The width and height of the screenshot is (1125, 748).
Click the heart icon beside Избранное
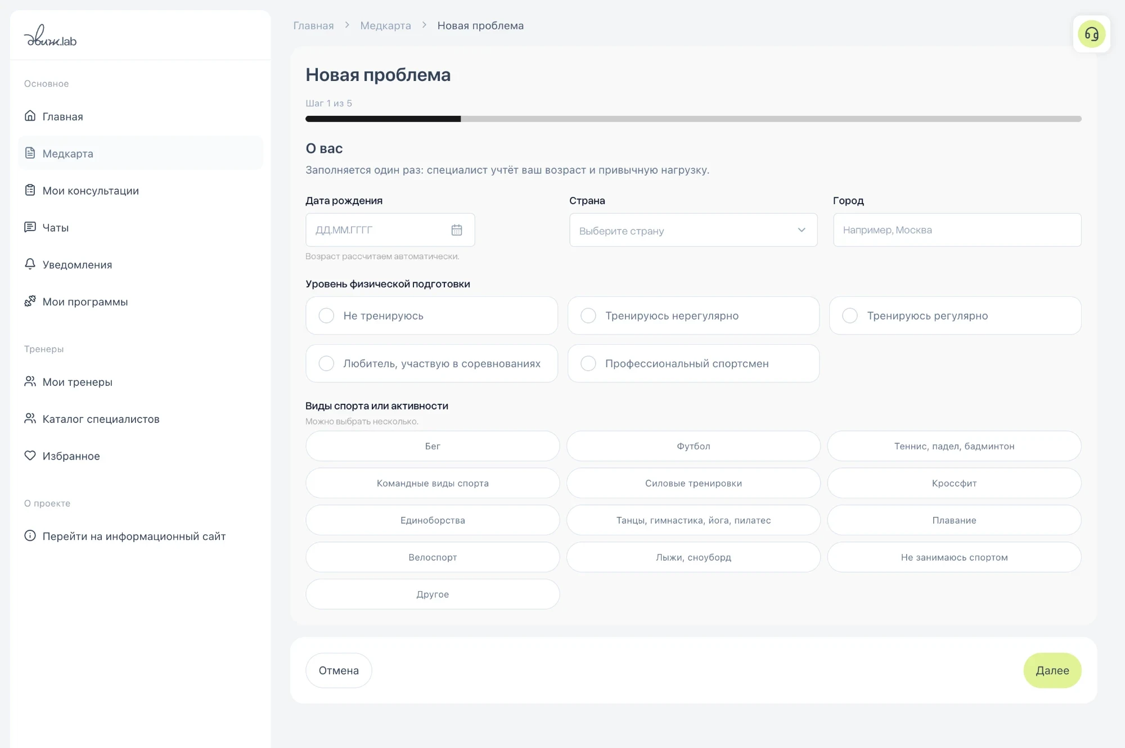click(x=30, y=456)
